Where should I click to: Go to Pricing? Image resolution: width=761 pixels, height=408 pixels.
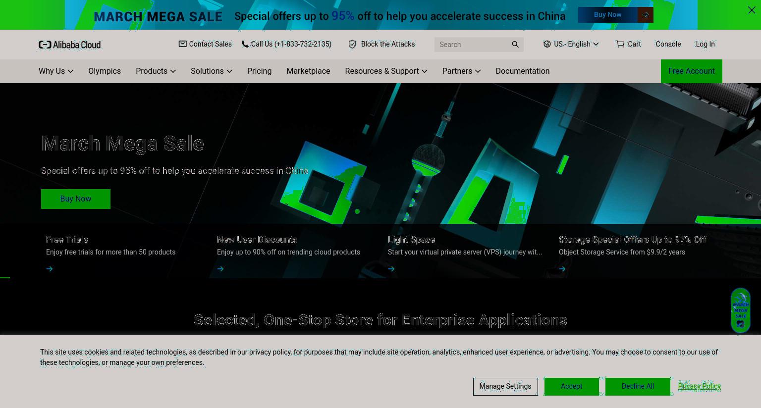[259, 71]
